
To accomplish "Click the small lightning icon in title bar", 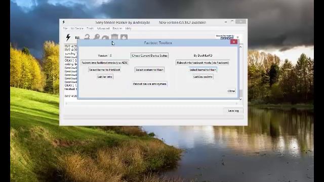I will pyautogui.click(x=64, y=22).
